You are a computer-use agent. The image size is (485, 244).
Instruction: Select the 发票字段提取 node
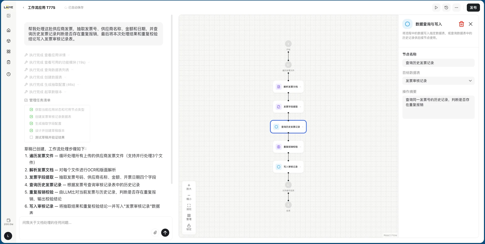tap(288, 107)
